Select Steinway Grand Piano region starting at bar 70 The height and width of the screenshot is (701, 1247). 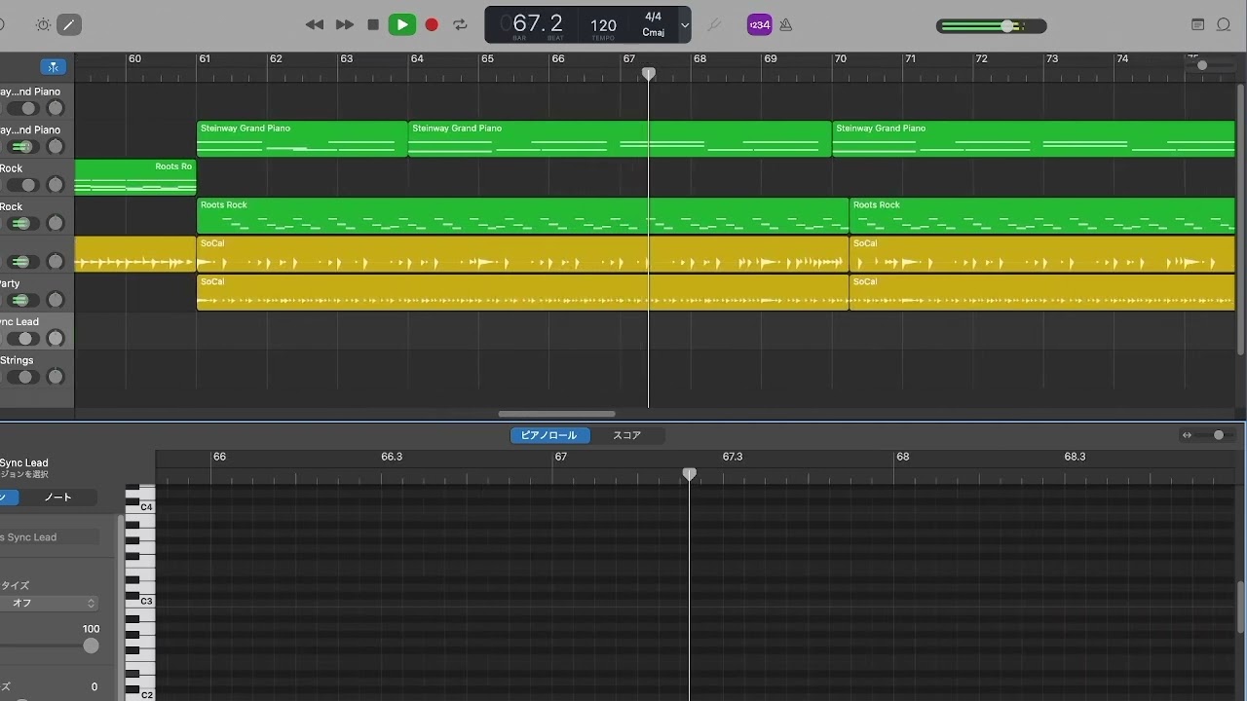pyautogui.click(x=1034, y=138)
